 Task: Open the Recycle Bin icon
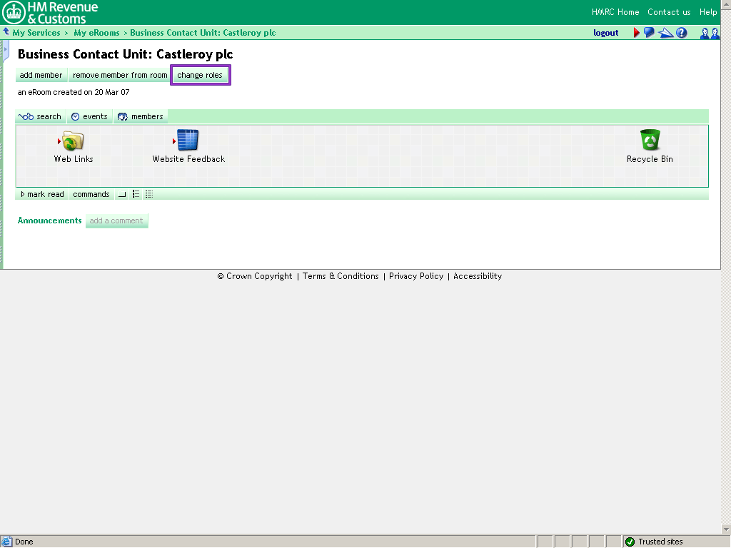650,141
